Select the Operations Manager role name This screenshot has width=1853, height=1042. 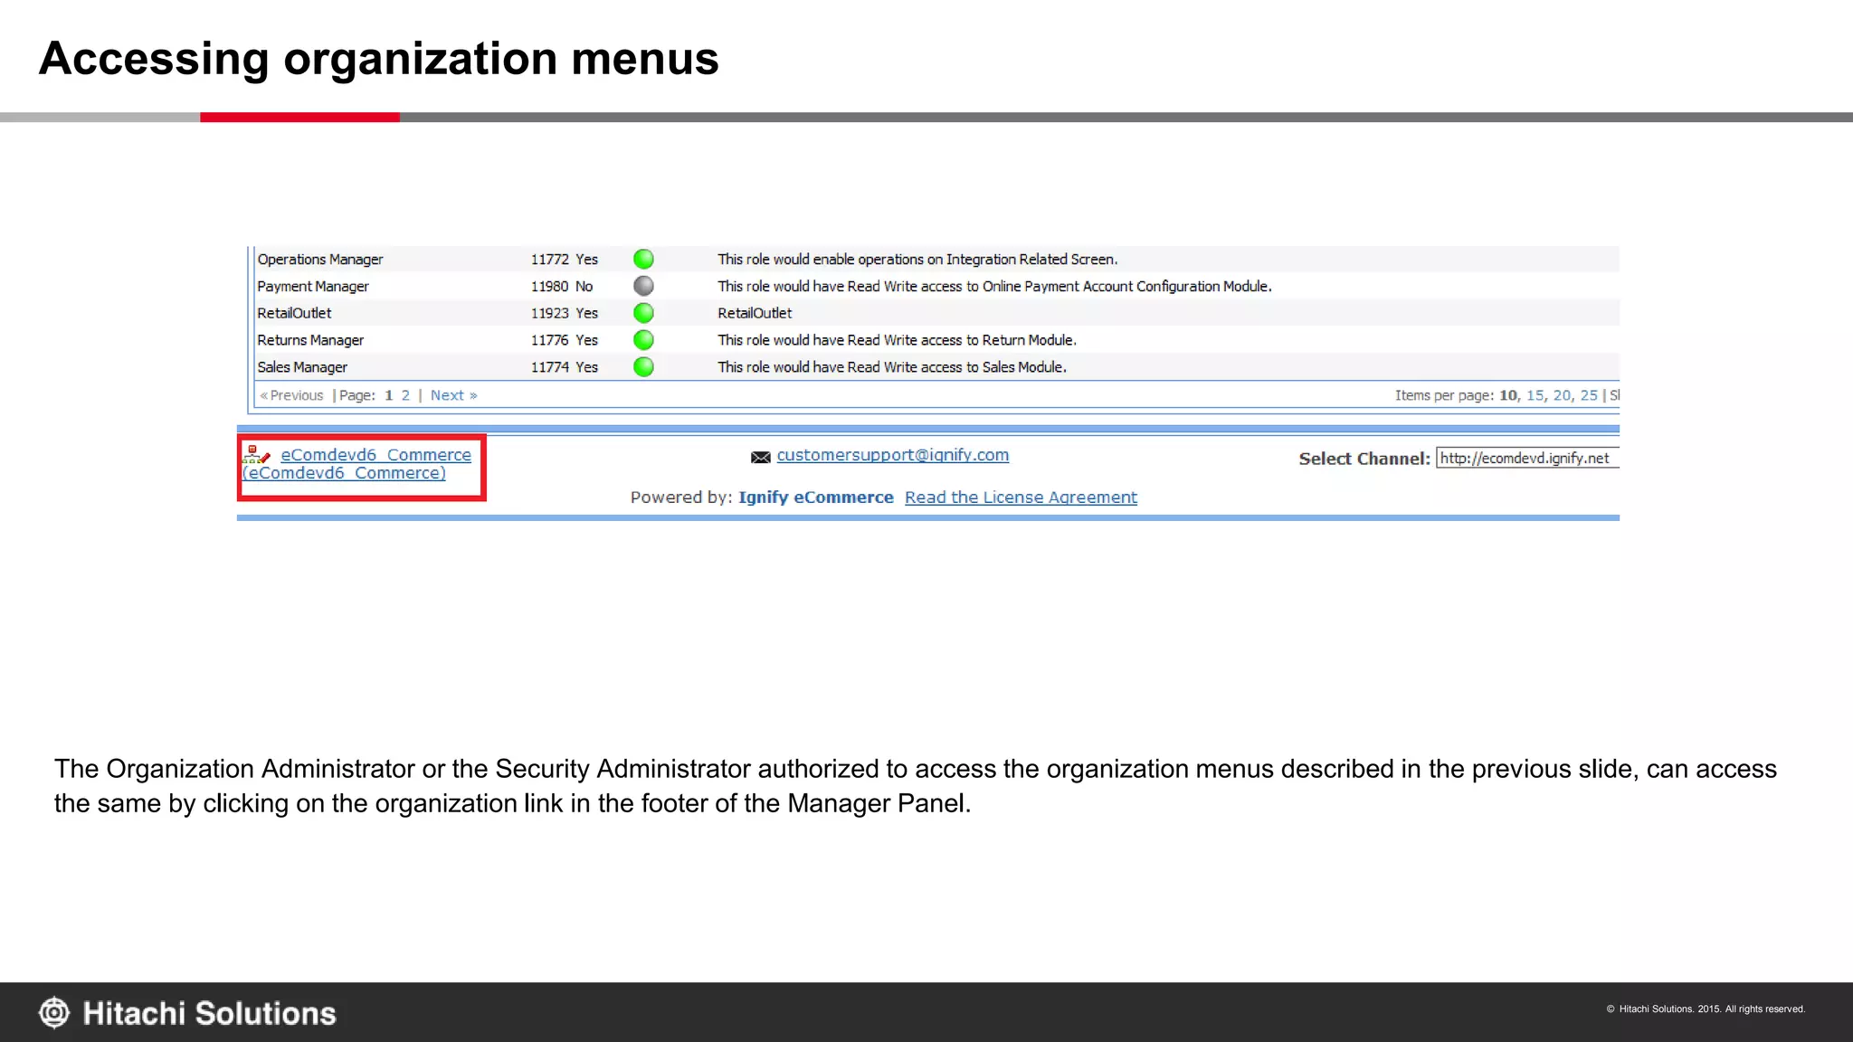coord(320,260)
